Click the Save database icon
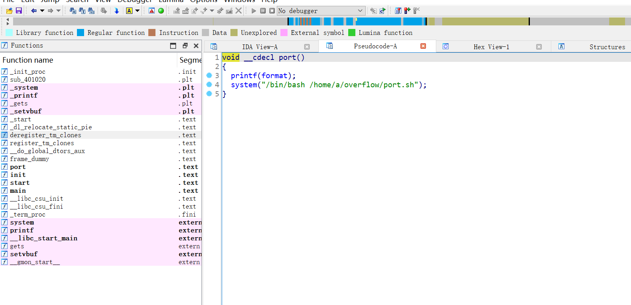The width and height of the screenshot is (631, 305). (19, 11)
